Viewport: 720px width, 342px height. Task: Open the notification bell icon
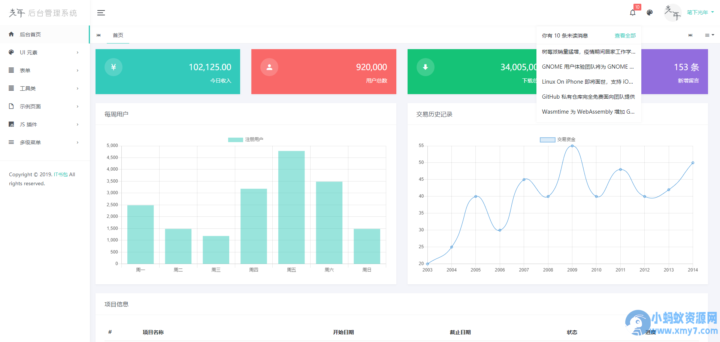click(633, 13)
